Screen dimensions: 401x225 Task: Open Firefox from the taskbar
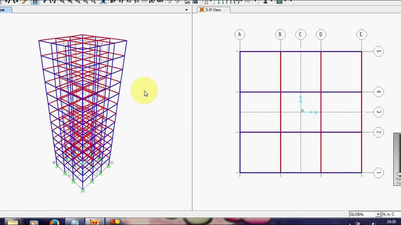54,222
